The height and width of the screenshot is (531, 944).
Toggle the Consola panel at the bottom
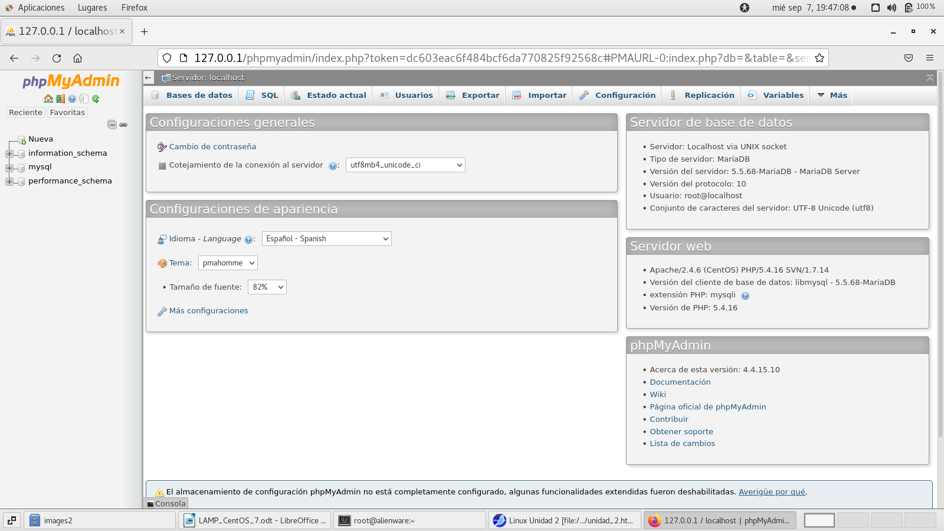[x=166, y=503]
